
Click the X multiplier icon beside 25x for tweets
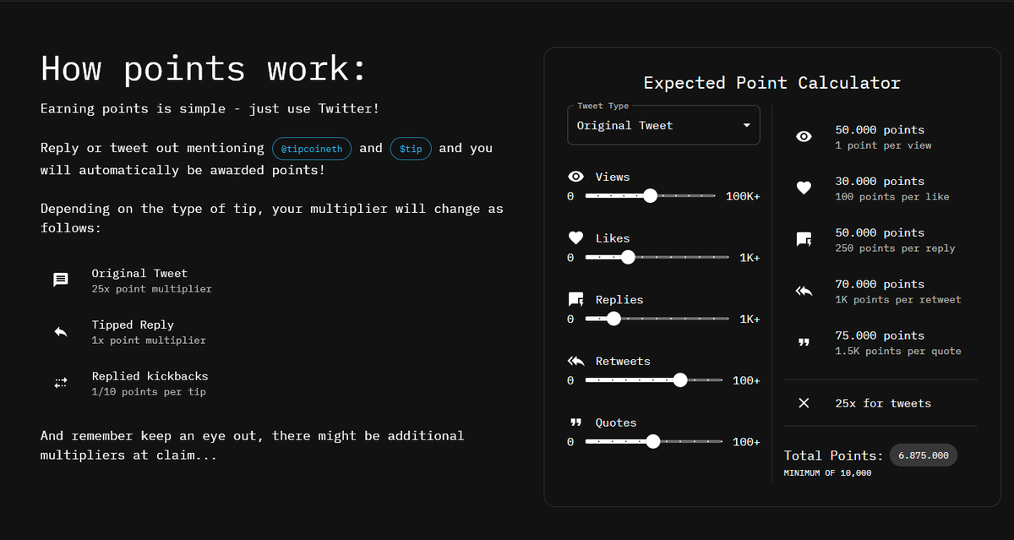(x=804, y=403)
